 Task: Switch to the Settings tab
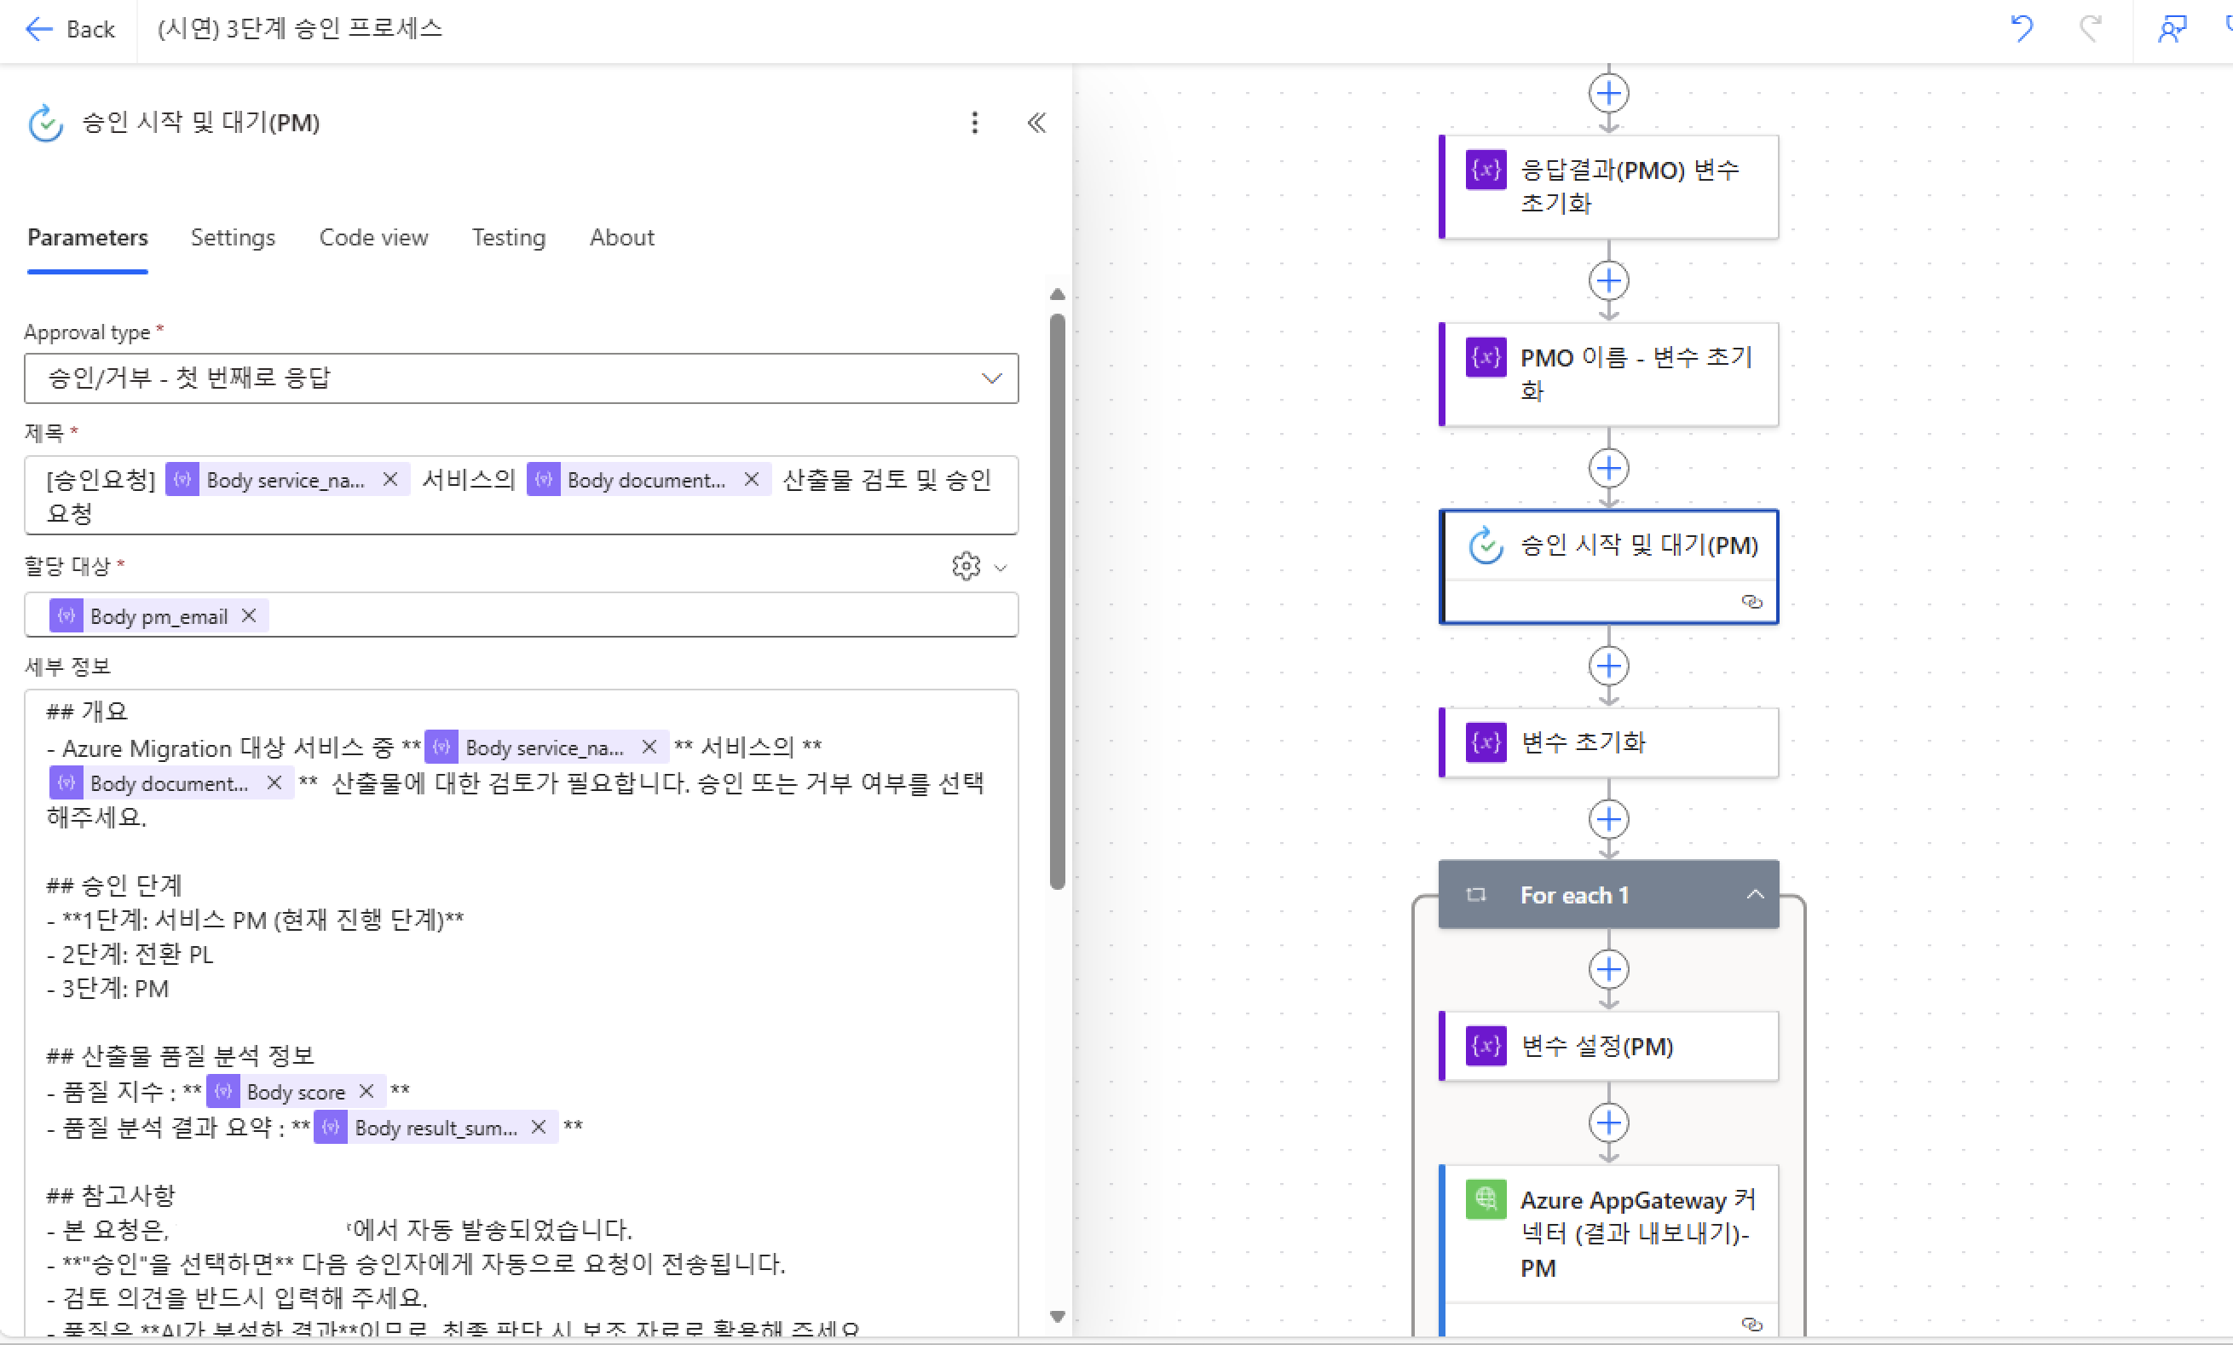233,238
